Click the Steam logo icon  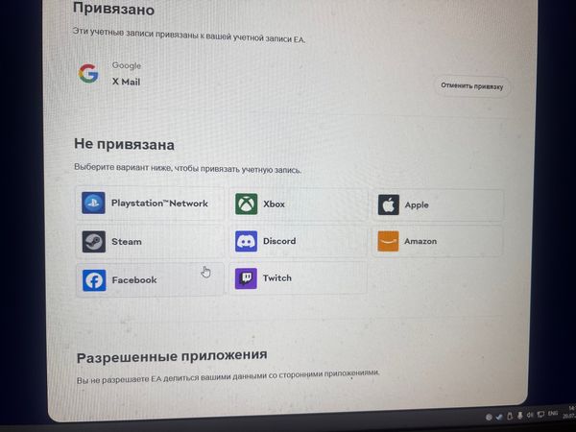pyautogui.click(x=94, y=241)
